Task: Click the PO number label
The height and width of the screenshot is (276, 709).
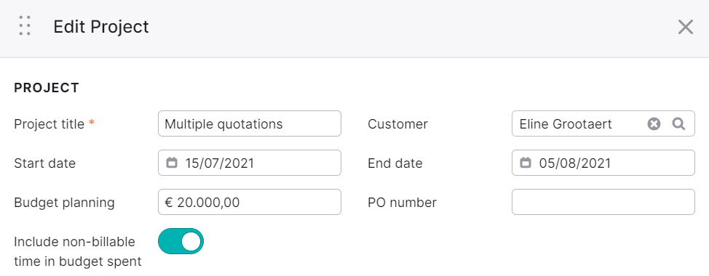Action: (402, 203)
